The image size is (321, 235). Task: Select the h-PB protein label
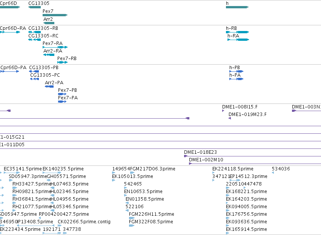click(x=235, y=68)
